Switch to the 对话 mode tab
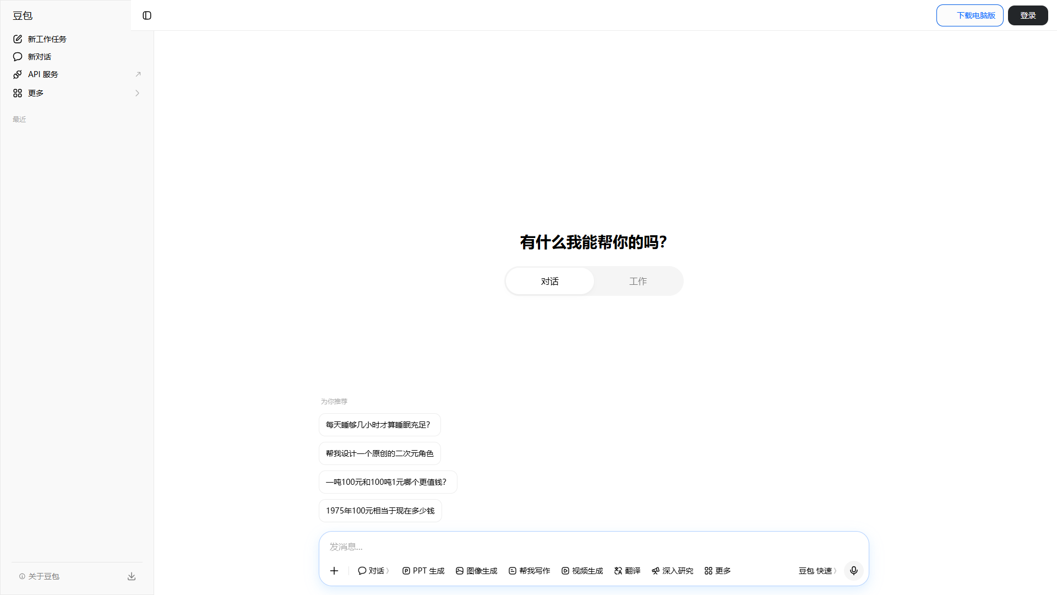The height and width of the screenshot is (595, 1057). click(550, 281)
